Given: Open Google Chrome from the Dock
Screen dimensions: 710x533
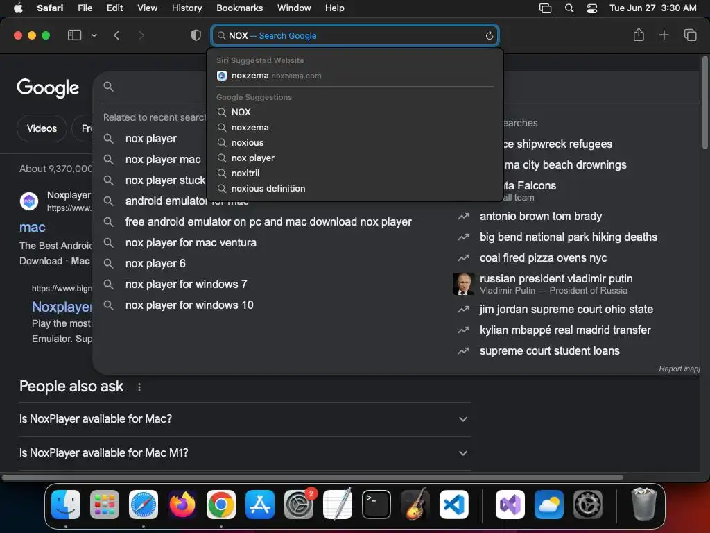Looking at the screenshot, I should point(221,504).
